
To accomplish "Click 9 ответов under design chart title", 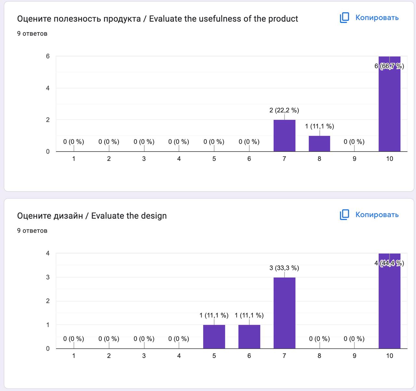I will click(x=32, y=231).
